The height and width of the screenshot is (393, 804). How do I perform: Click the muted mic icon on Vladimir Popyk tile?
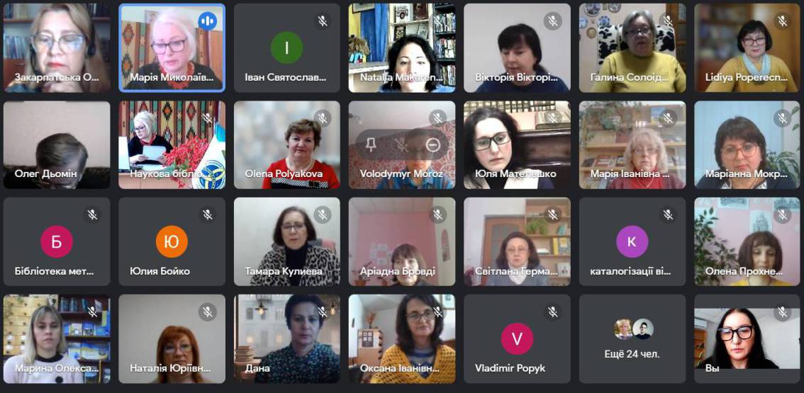pyautogui.click(x=553, y=312)
